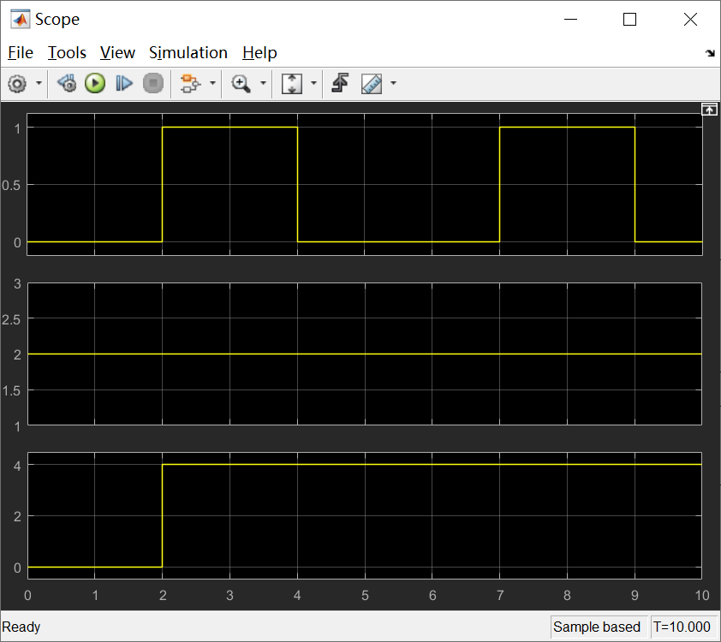Viewport: 721px width, 642px height.
Task: Click the y-axis label '0.5'
Action: click(x=11, y=185)
